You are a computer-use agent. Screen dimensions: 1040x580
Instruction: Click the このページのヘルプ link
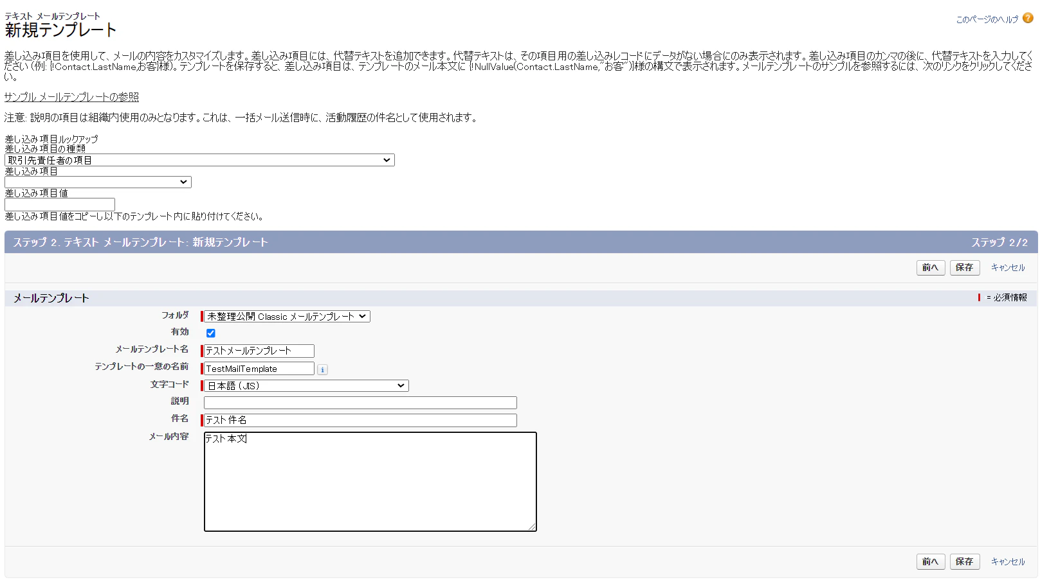click(x=987, y=19)
